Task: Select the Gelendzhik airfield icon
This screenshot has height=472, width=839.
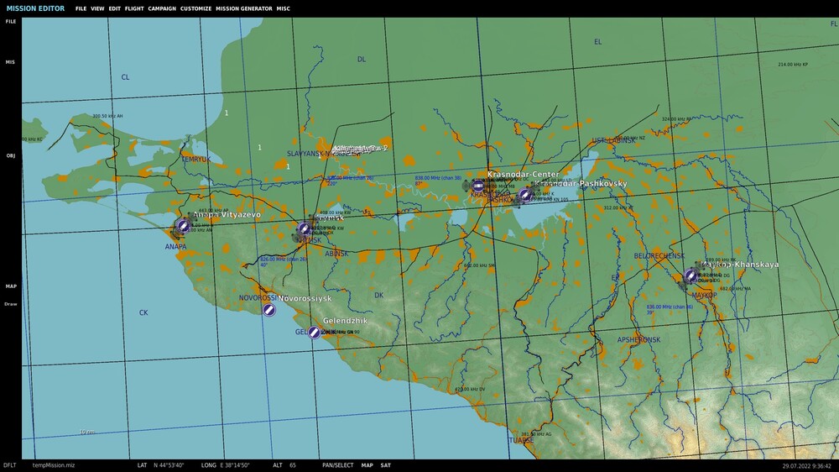Action: click(314, 333)
